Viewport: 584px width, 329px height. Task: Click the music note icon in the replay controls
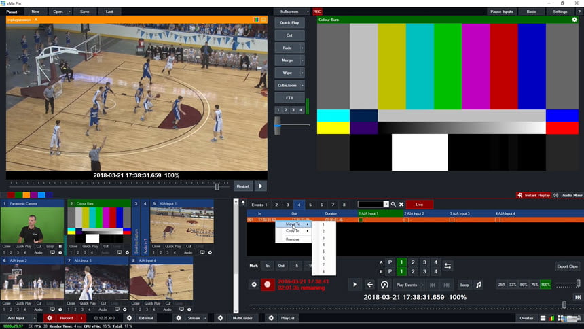(x=479, y=285)
